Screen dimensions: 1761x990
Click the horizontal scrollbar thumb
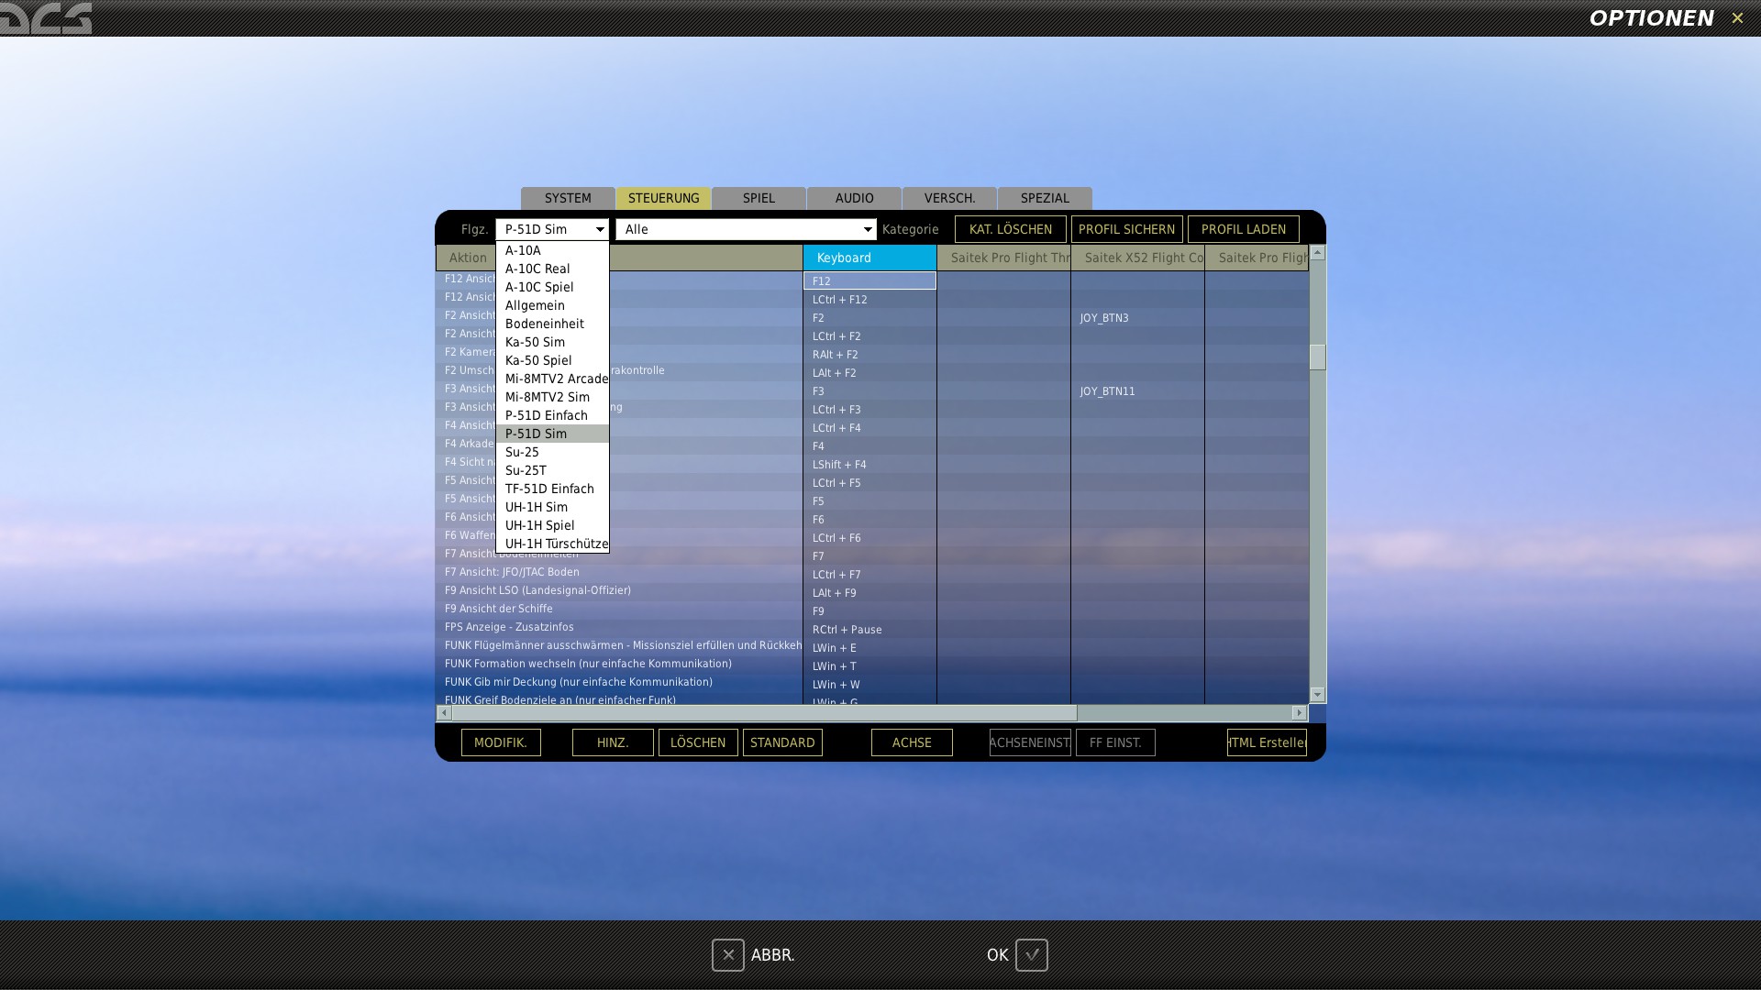coord(764,713)
